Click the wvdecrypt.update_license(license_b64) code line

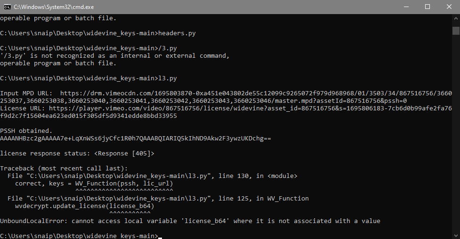pyautogui.click(x=85, y=206)
